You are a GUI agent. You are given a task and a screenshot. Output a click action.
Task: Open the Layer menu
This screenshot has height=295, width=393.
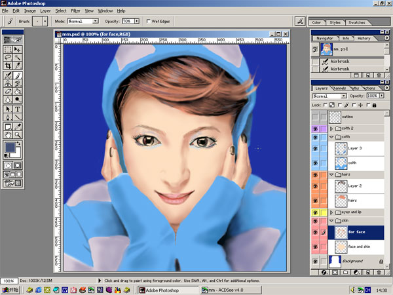pos(45,10)
